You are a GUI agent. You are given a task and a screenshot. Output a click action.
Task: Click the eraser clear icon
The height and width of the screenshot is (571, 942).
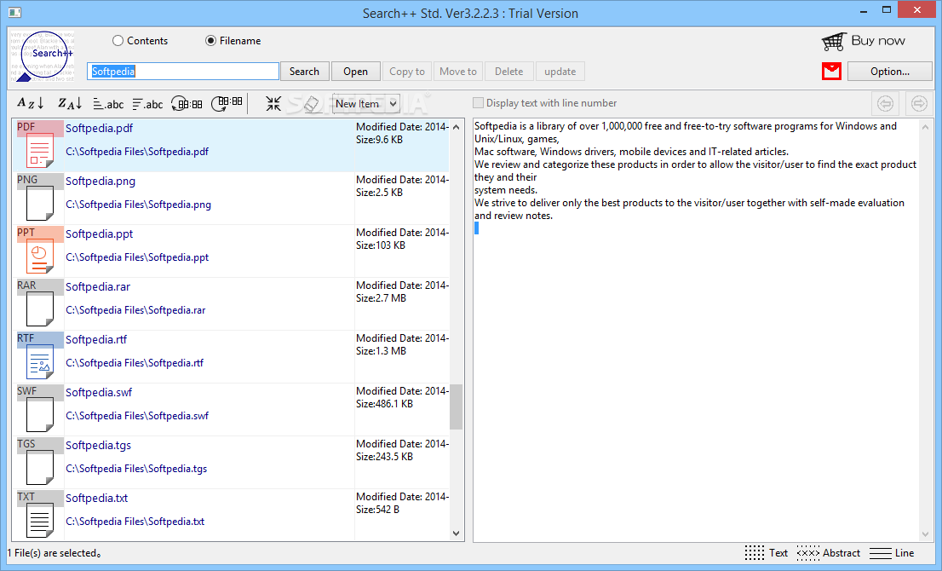pyautogui.click(x=311, y=103)
